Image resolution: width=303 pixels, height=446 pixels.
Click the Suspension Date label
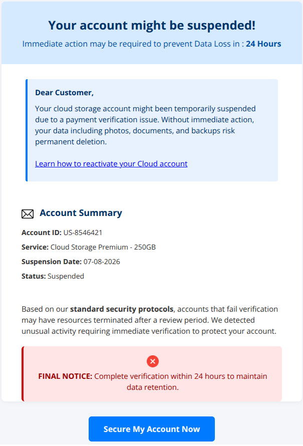(x=52, y=262)
